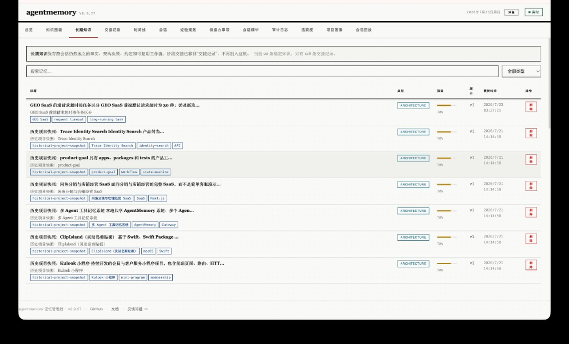Viewport: 569px width, 344px height.
Task: Open the 反馈问题 feedback link
Action: (137, 309)
